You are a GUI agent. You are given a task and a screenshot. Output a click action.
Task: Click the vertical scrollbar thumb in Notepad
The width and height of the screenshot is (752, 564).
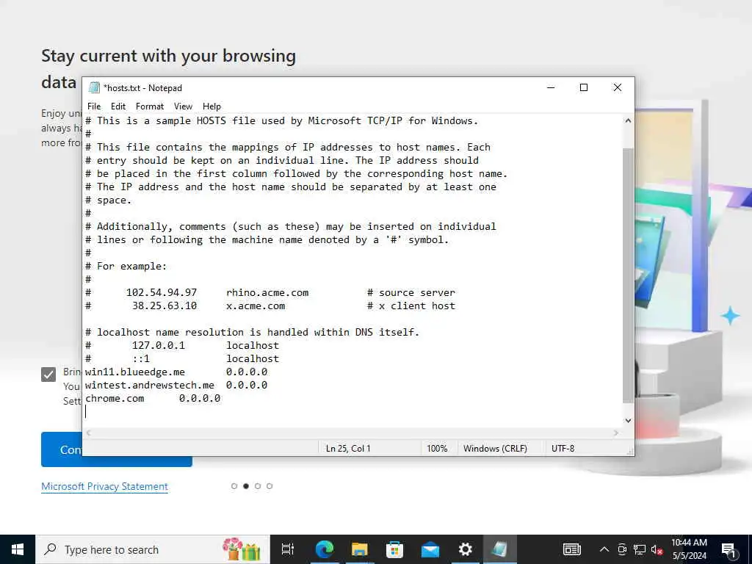click(628, 276)
